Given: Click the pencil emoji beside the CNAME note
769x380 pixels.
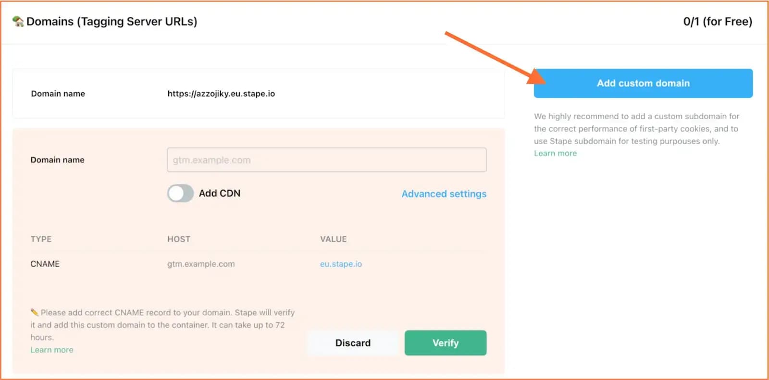Looking at the screenshot, I should point(35,312).
